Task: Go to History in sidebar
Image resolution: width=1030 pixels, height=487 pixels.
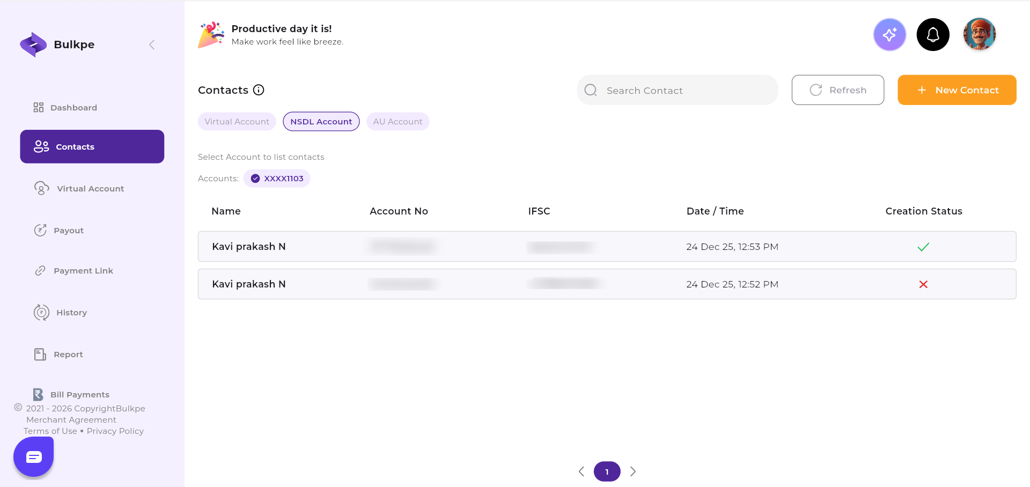Action: click(x=71, y=313)
